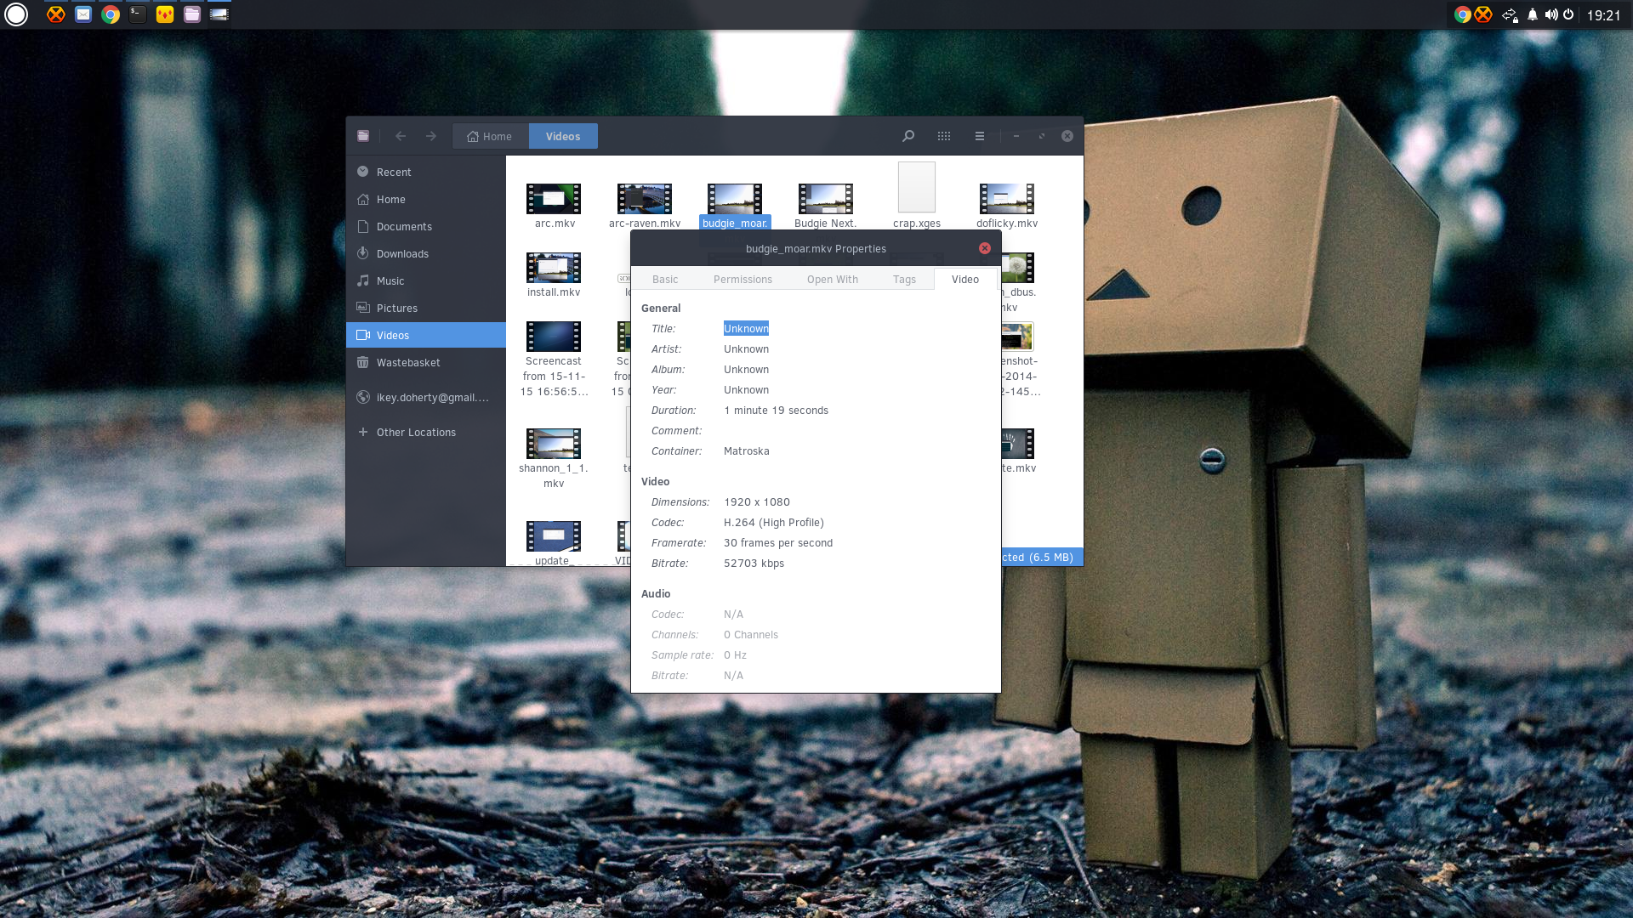1633x918 pixels.
Task: Close the budgie_moar.mkv Properties dialog
Action: (x=985, y=248)
